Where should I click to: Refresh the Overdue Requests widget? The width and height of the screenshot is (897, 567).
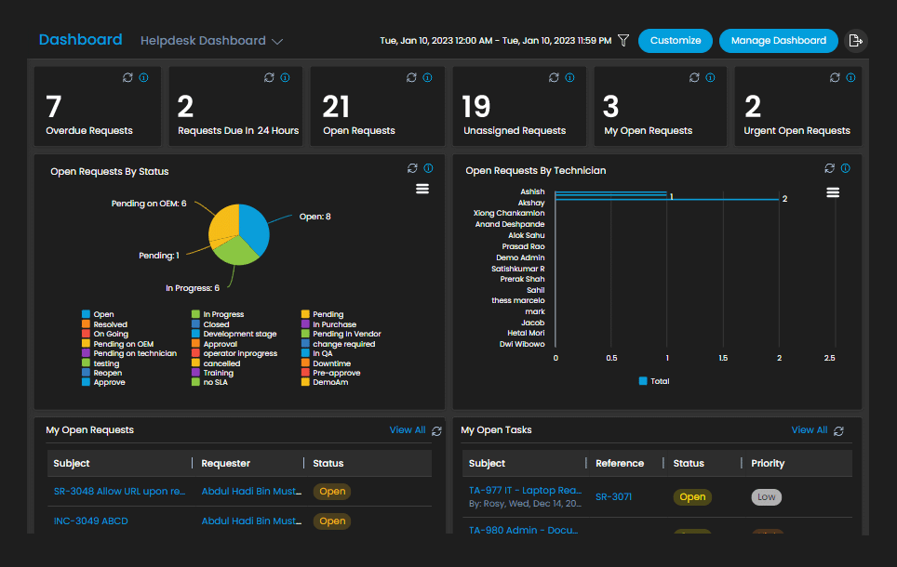coord(127,77)
